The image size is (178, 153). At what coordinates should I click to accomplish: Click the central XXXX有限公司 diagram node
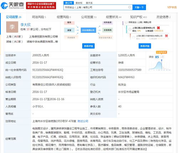pyautogui.click(x=88, y=30)
